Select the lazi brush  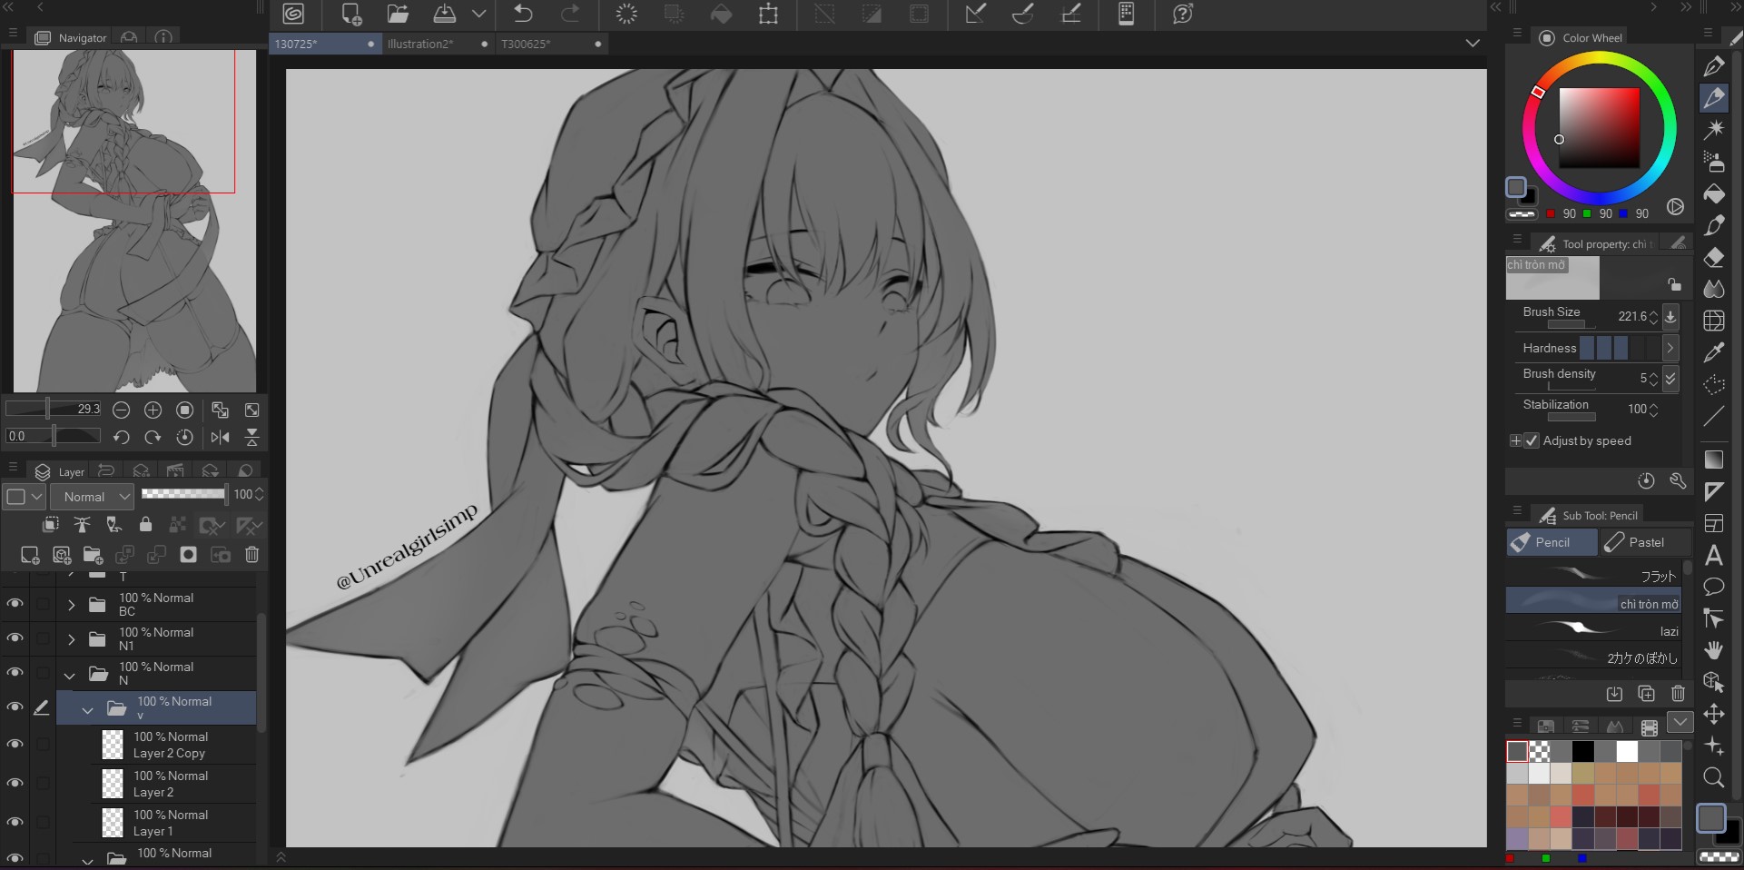coord(1593,629)
